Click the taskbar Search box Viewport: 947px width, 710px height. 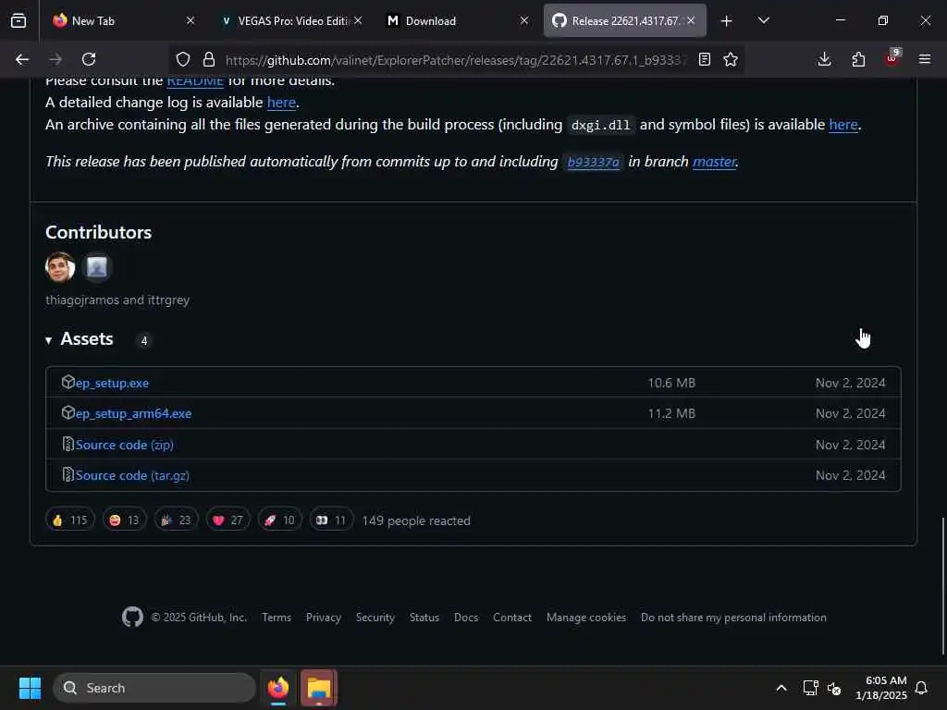[x=154, y=688]
